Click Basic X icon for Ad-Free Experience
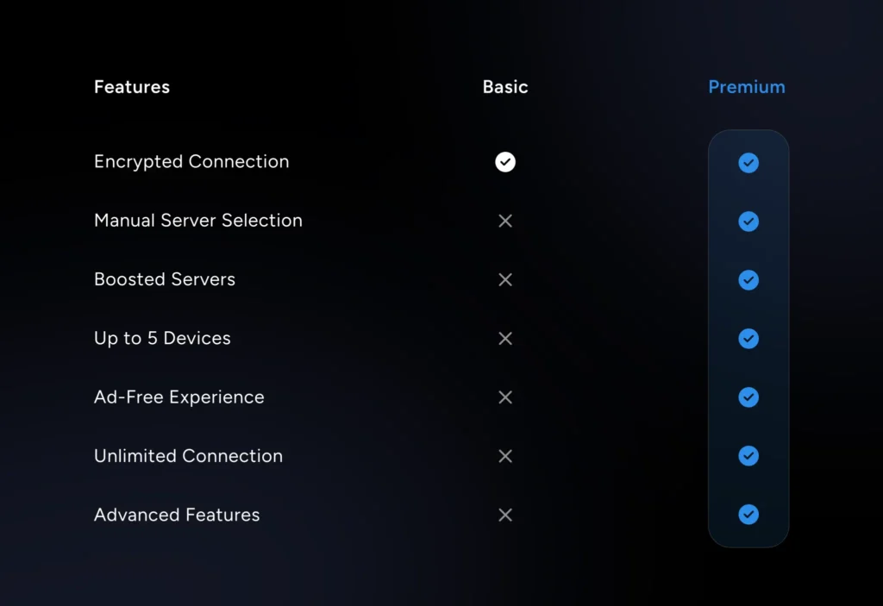Viewport: 883px width, 606px height. tap(505, 397)
